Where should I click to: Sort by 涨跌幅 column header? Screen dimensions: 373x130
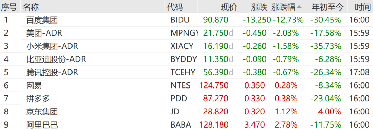click(283, 7)
